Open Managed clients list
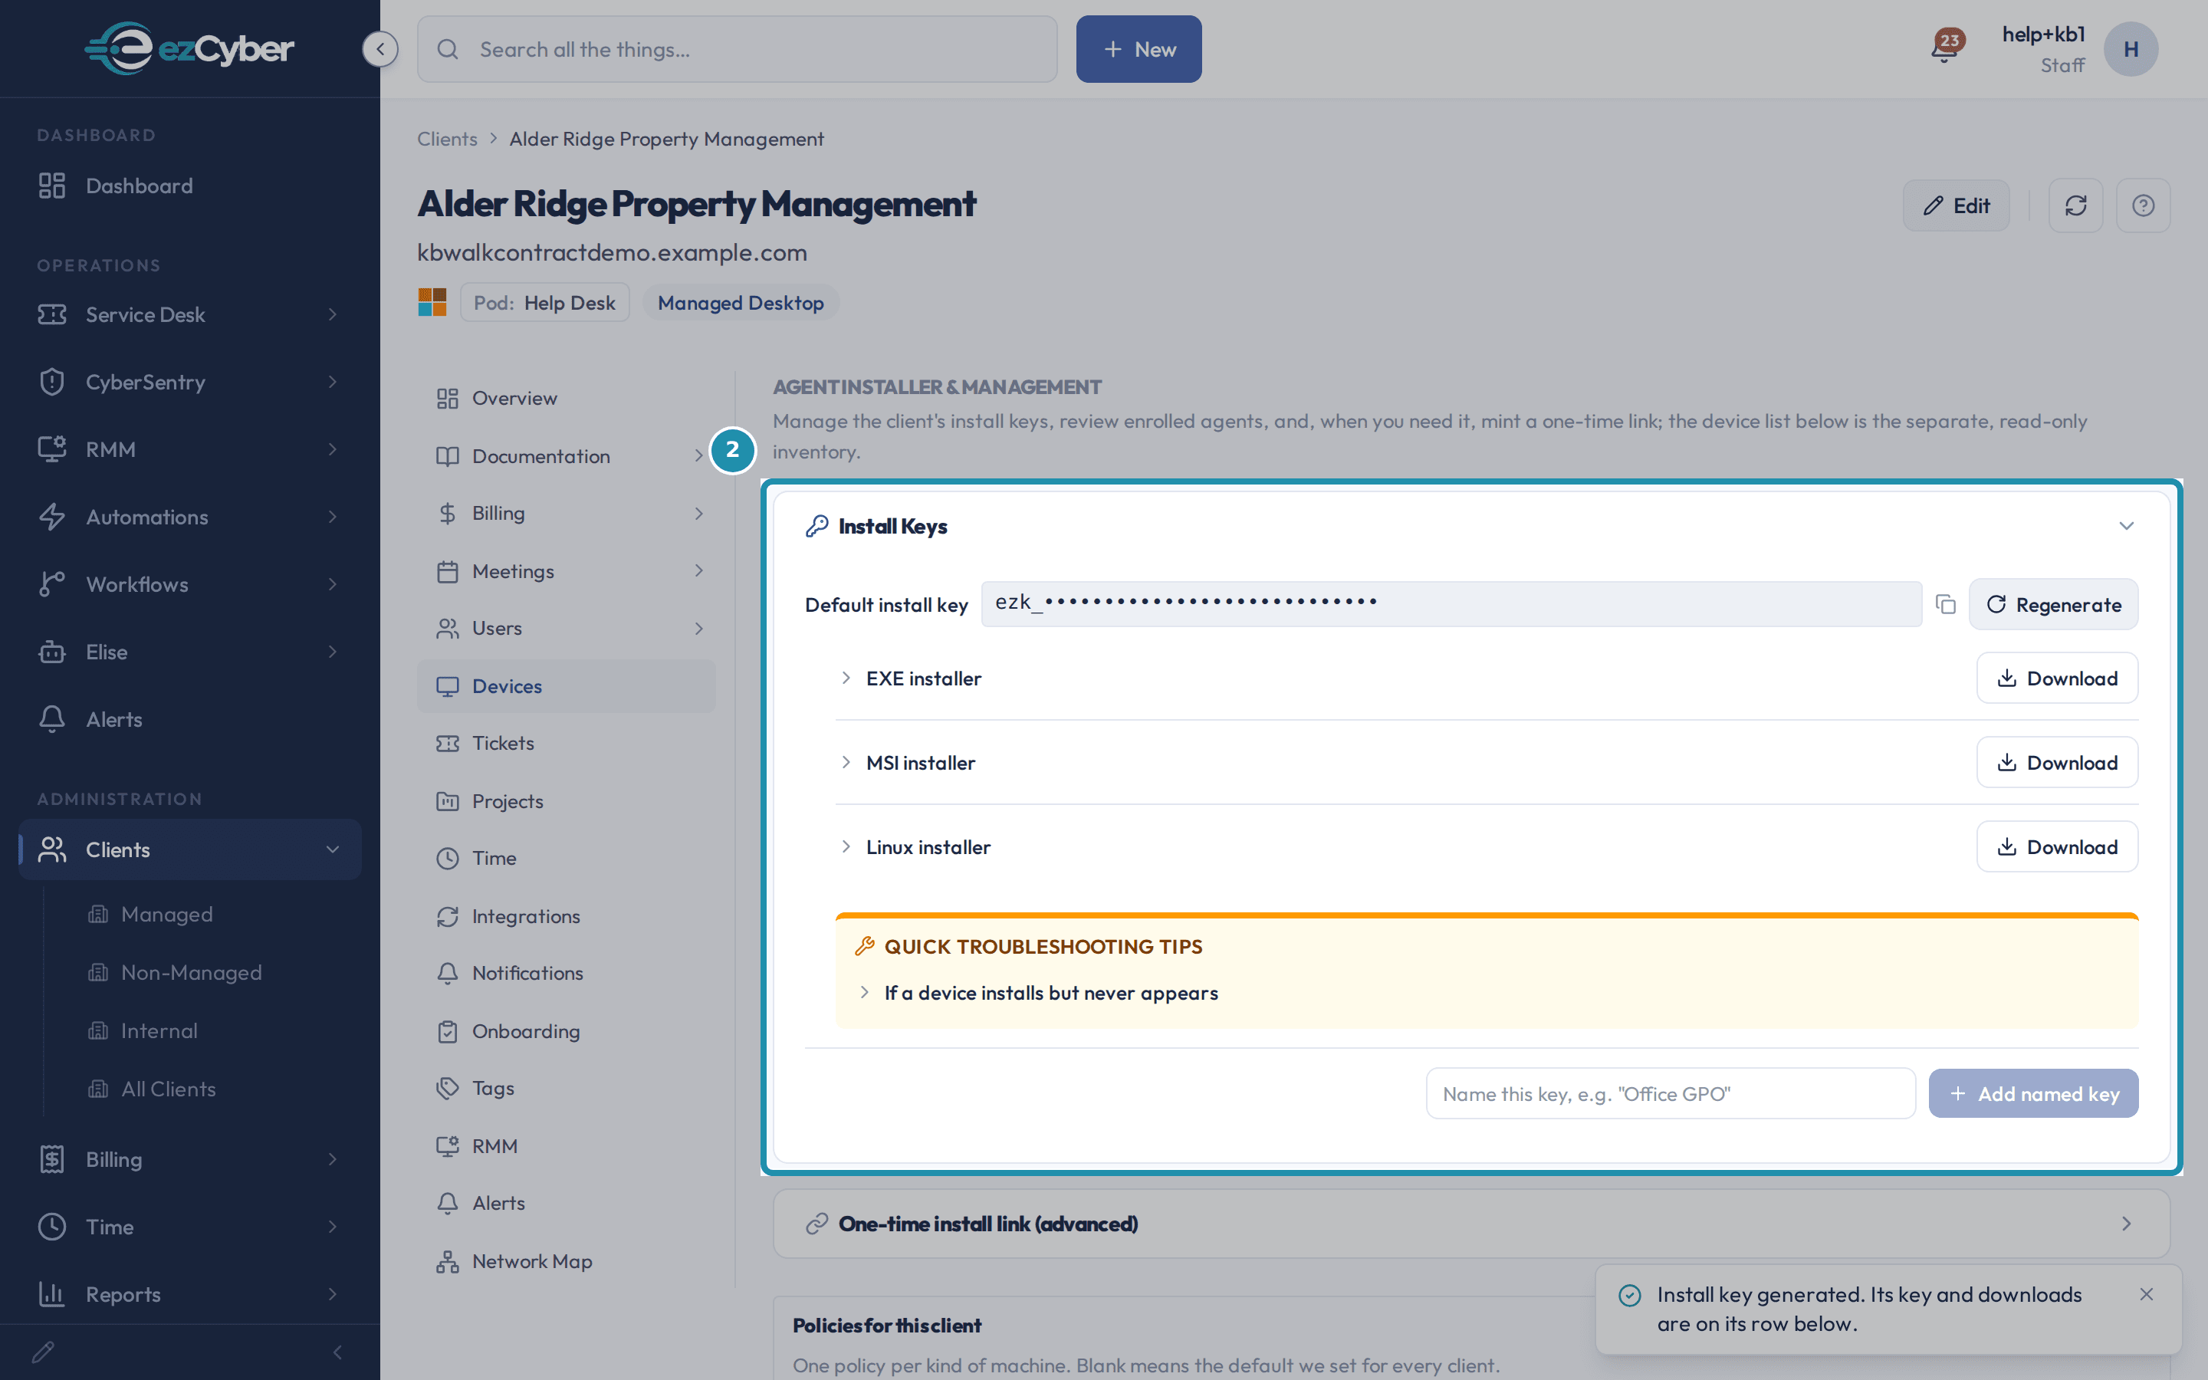This screenshot has width=2208, height=1380. (x=167, y=915)
